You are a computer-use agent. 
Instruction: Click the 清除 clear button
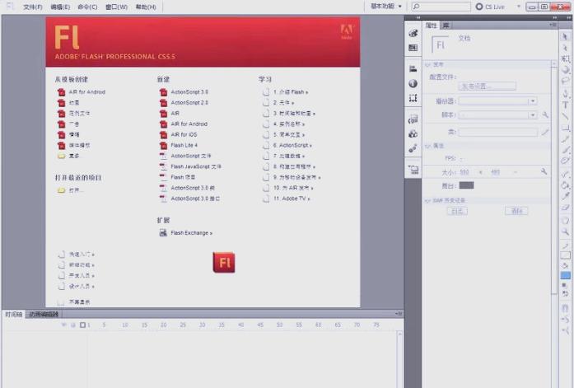click(x=516, y=211)
